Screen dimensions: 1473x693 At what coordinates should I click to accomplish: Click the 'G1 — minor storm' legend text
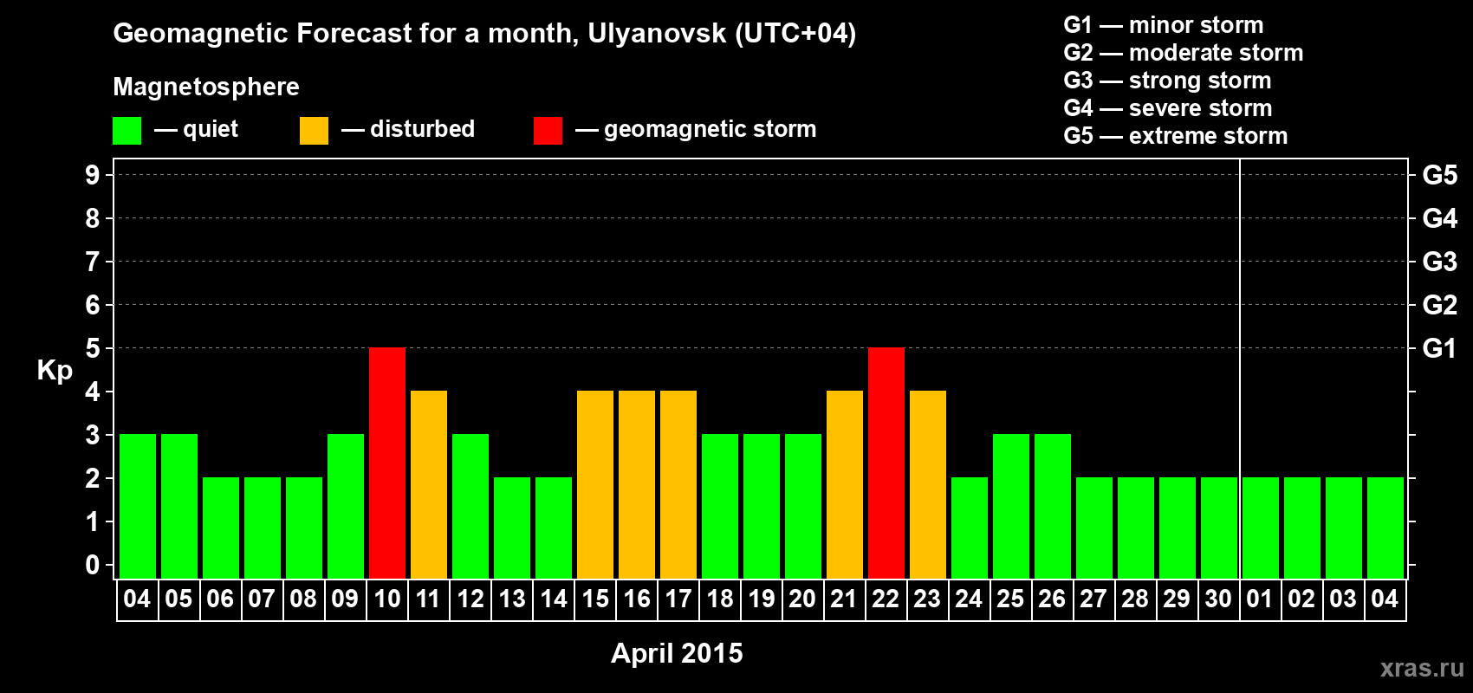[x=1163, y=25]
